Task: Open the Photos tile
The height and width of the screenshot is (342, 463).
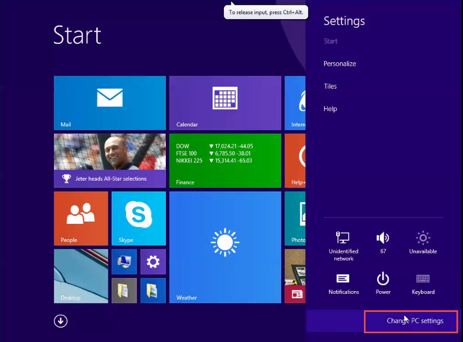Action: point(295,218)
